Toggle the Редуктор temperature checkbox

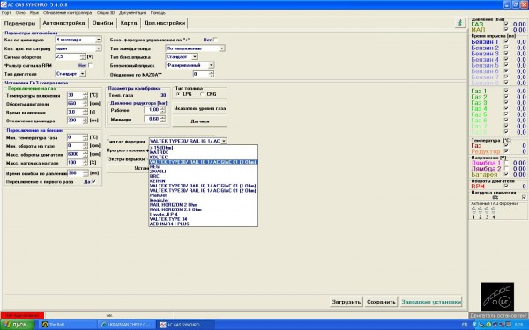[x=506, y=150]
